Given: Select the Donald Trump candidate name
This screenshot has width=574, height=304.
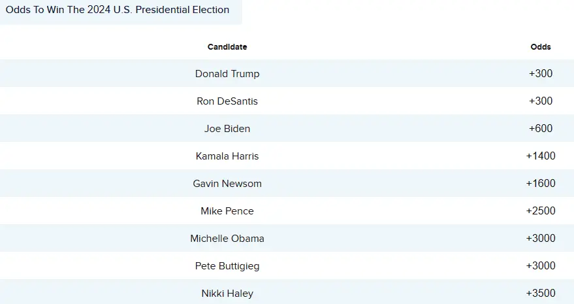Looking at the screenshot, I should [x=227, y=74].
